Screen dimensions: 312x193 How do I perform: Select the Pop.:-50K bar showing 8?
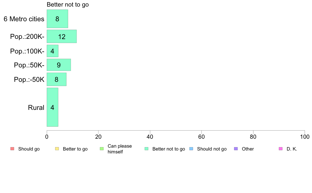coord(56,79)
